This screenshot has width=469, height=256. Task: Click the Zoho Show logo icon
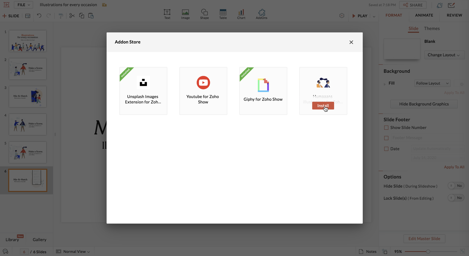6,5
